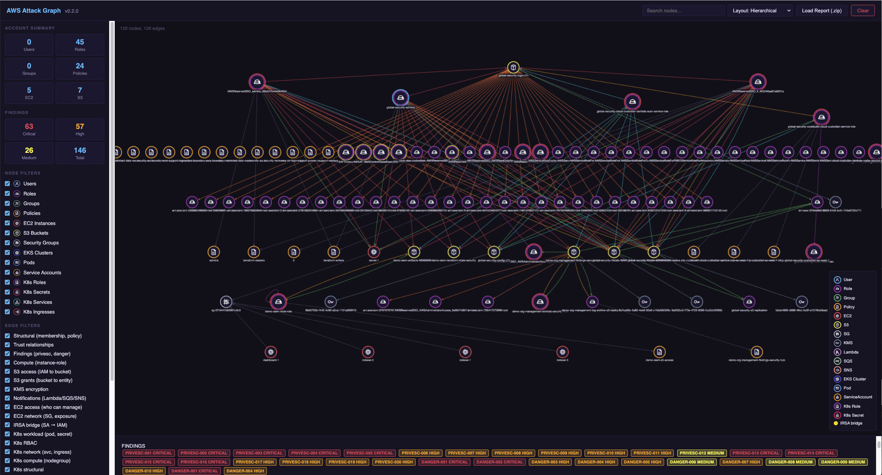This screenshot has height=475, width=882.
Task: Click the server-1 EC2 instance node
Action: (374, 252)
